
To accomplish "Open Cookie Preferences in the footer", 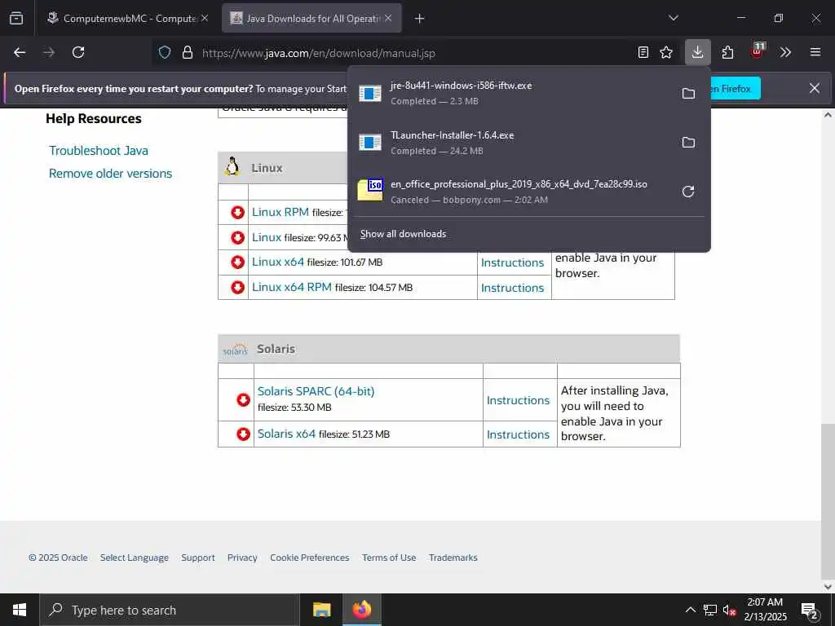I will tap(309, 558).
